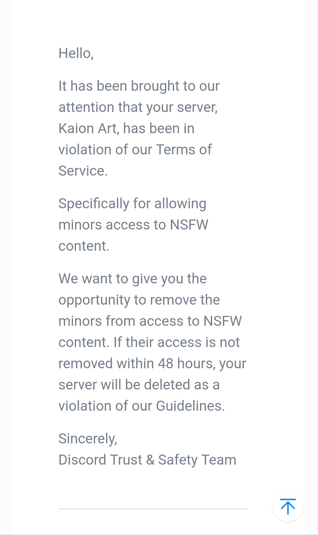Click the "Sincerely," closing line
This screenshot has width=318, height=535.
tap(88, 439)
